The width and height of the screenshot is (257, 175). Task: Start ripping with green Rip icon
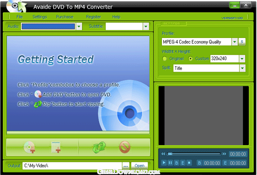click(99, 147)
